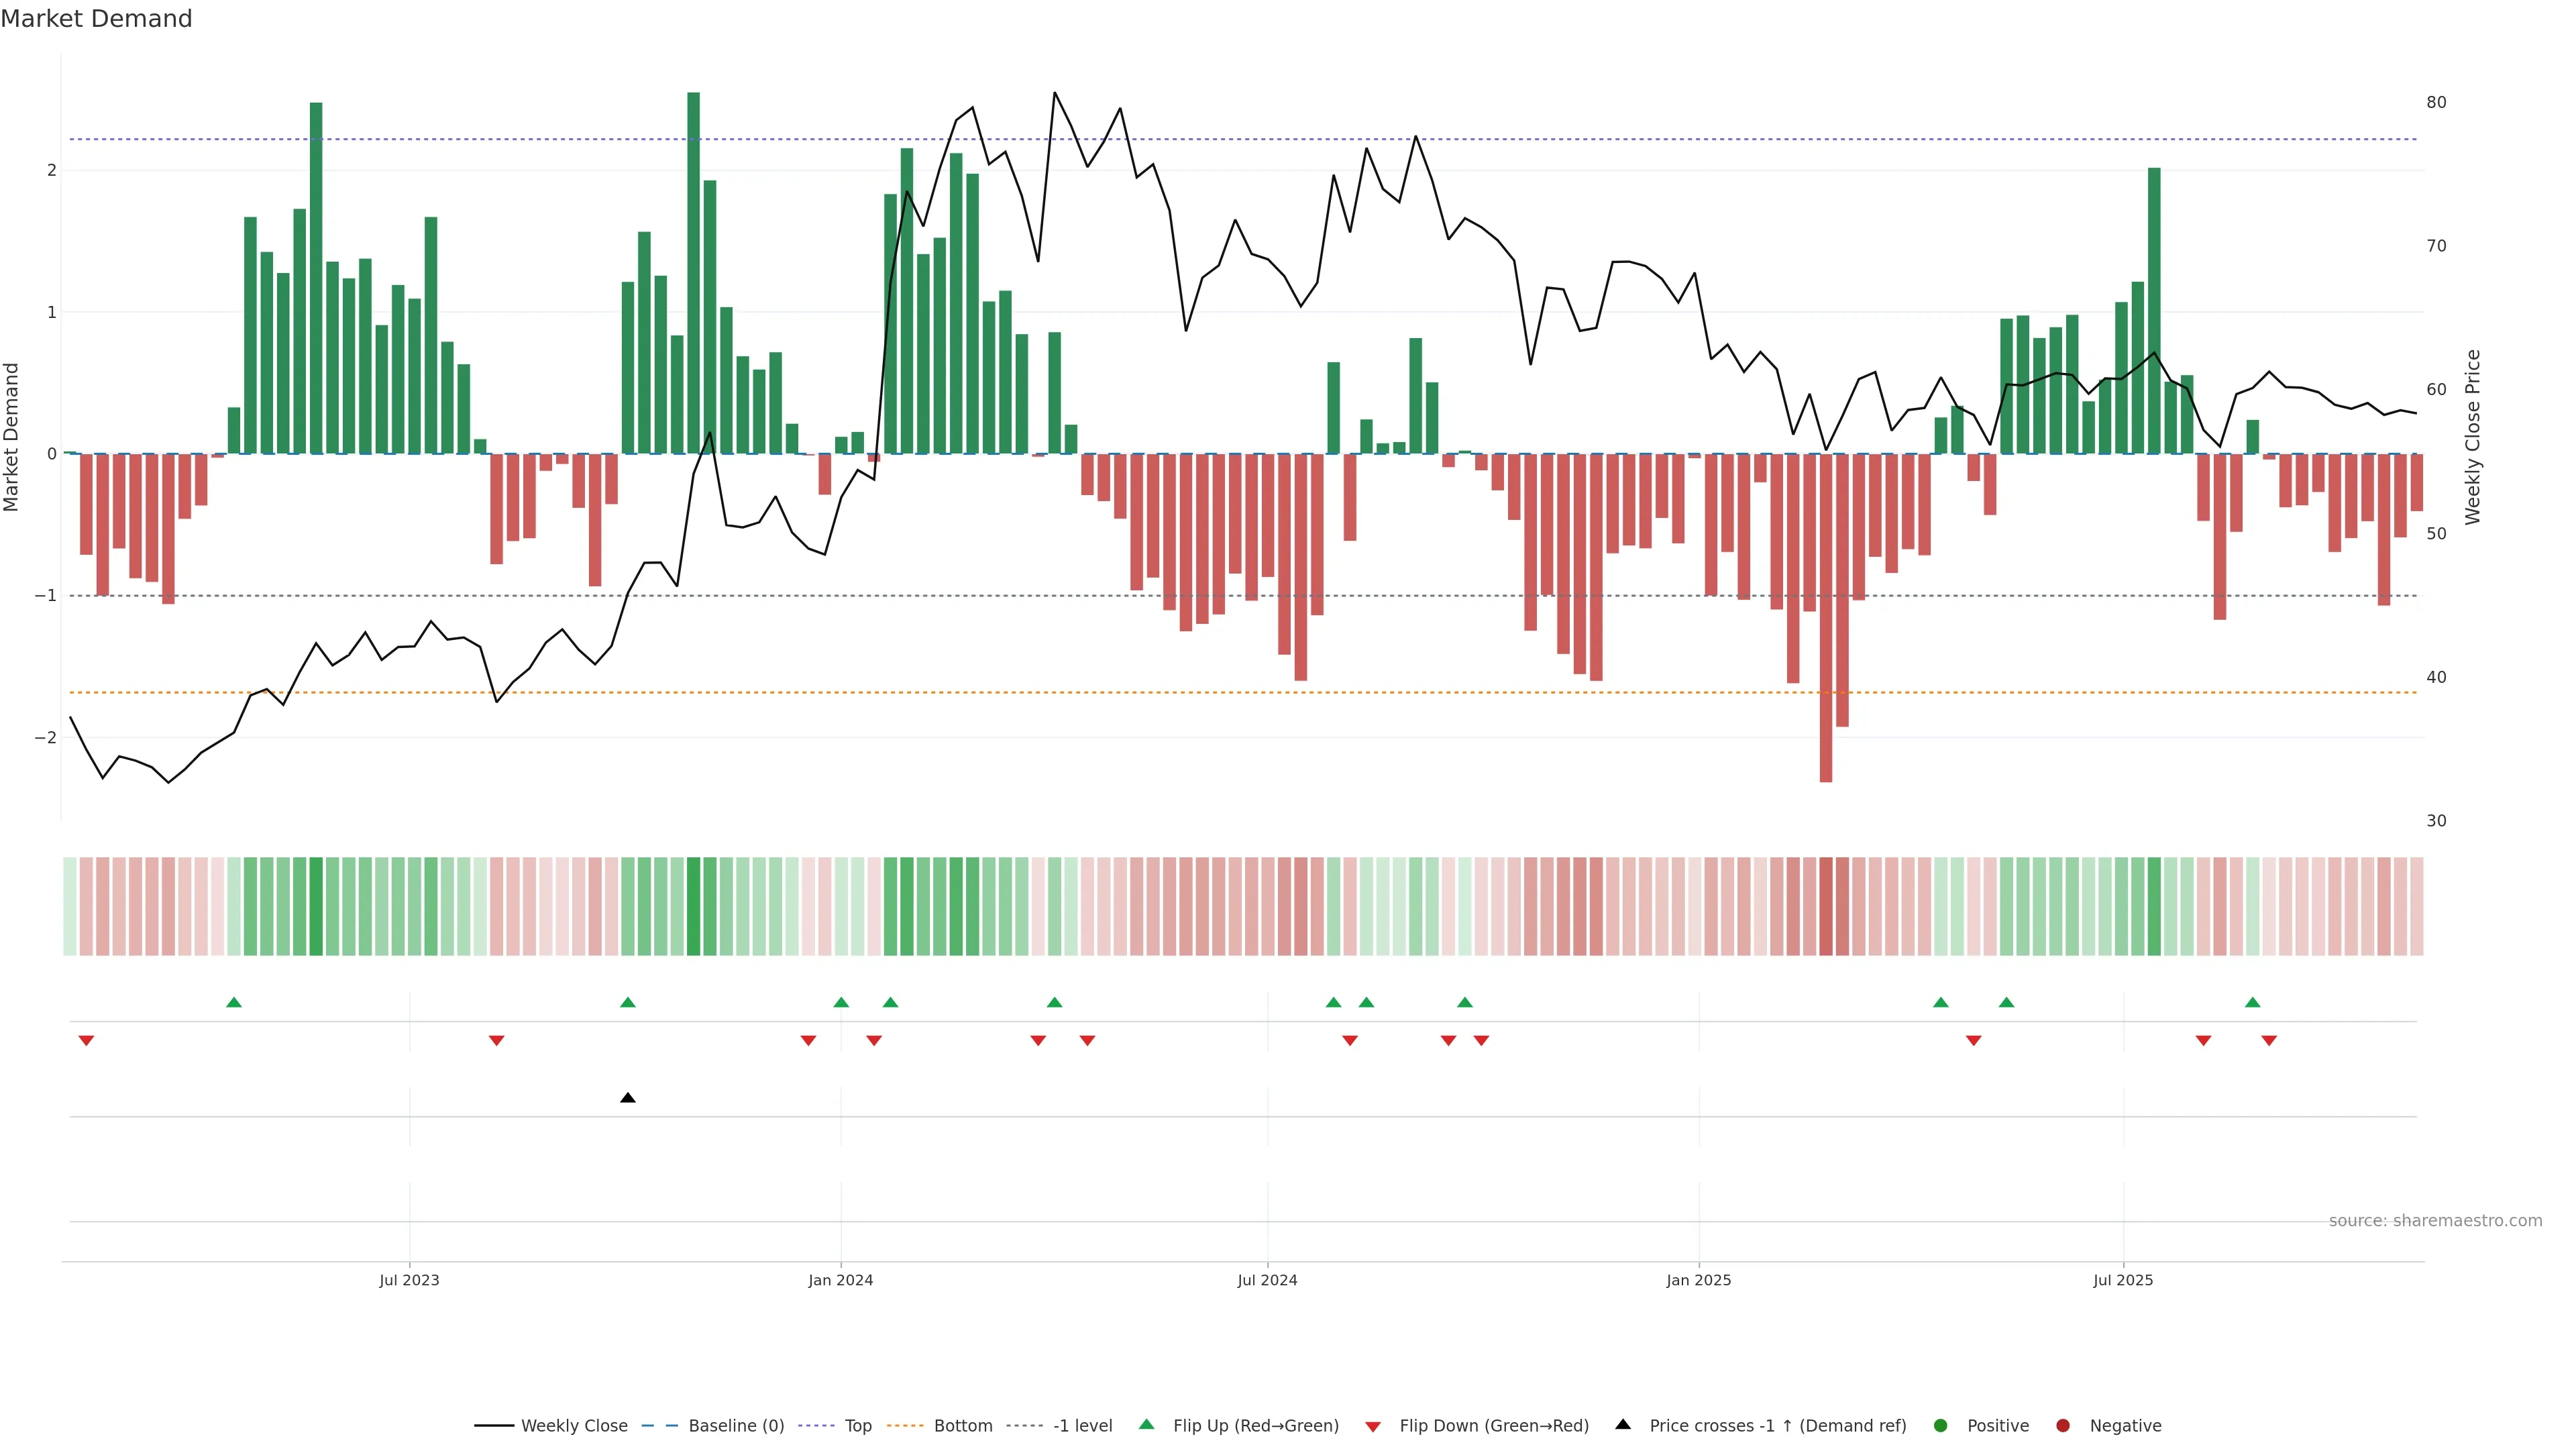
Task: Click the Jul 2024 x-axis label
Action: coord(1267,1280)
